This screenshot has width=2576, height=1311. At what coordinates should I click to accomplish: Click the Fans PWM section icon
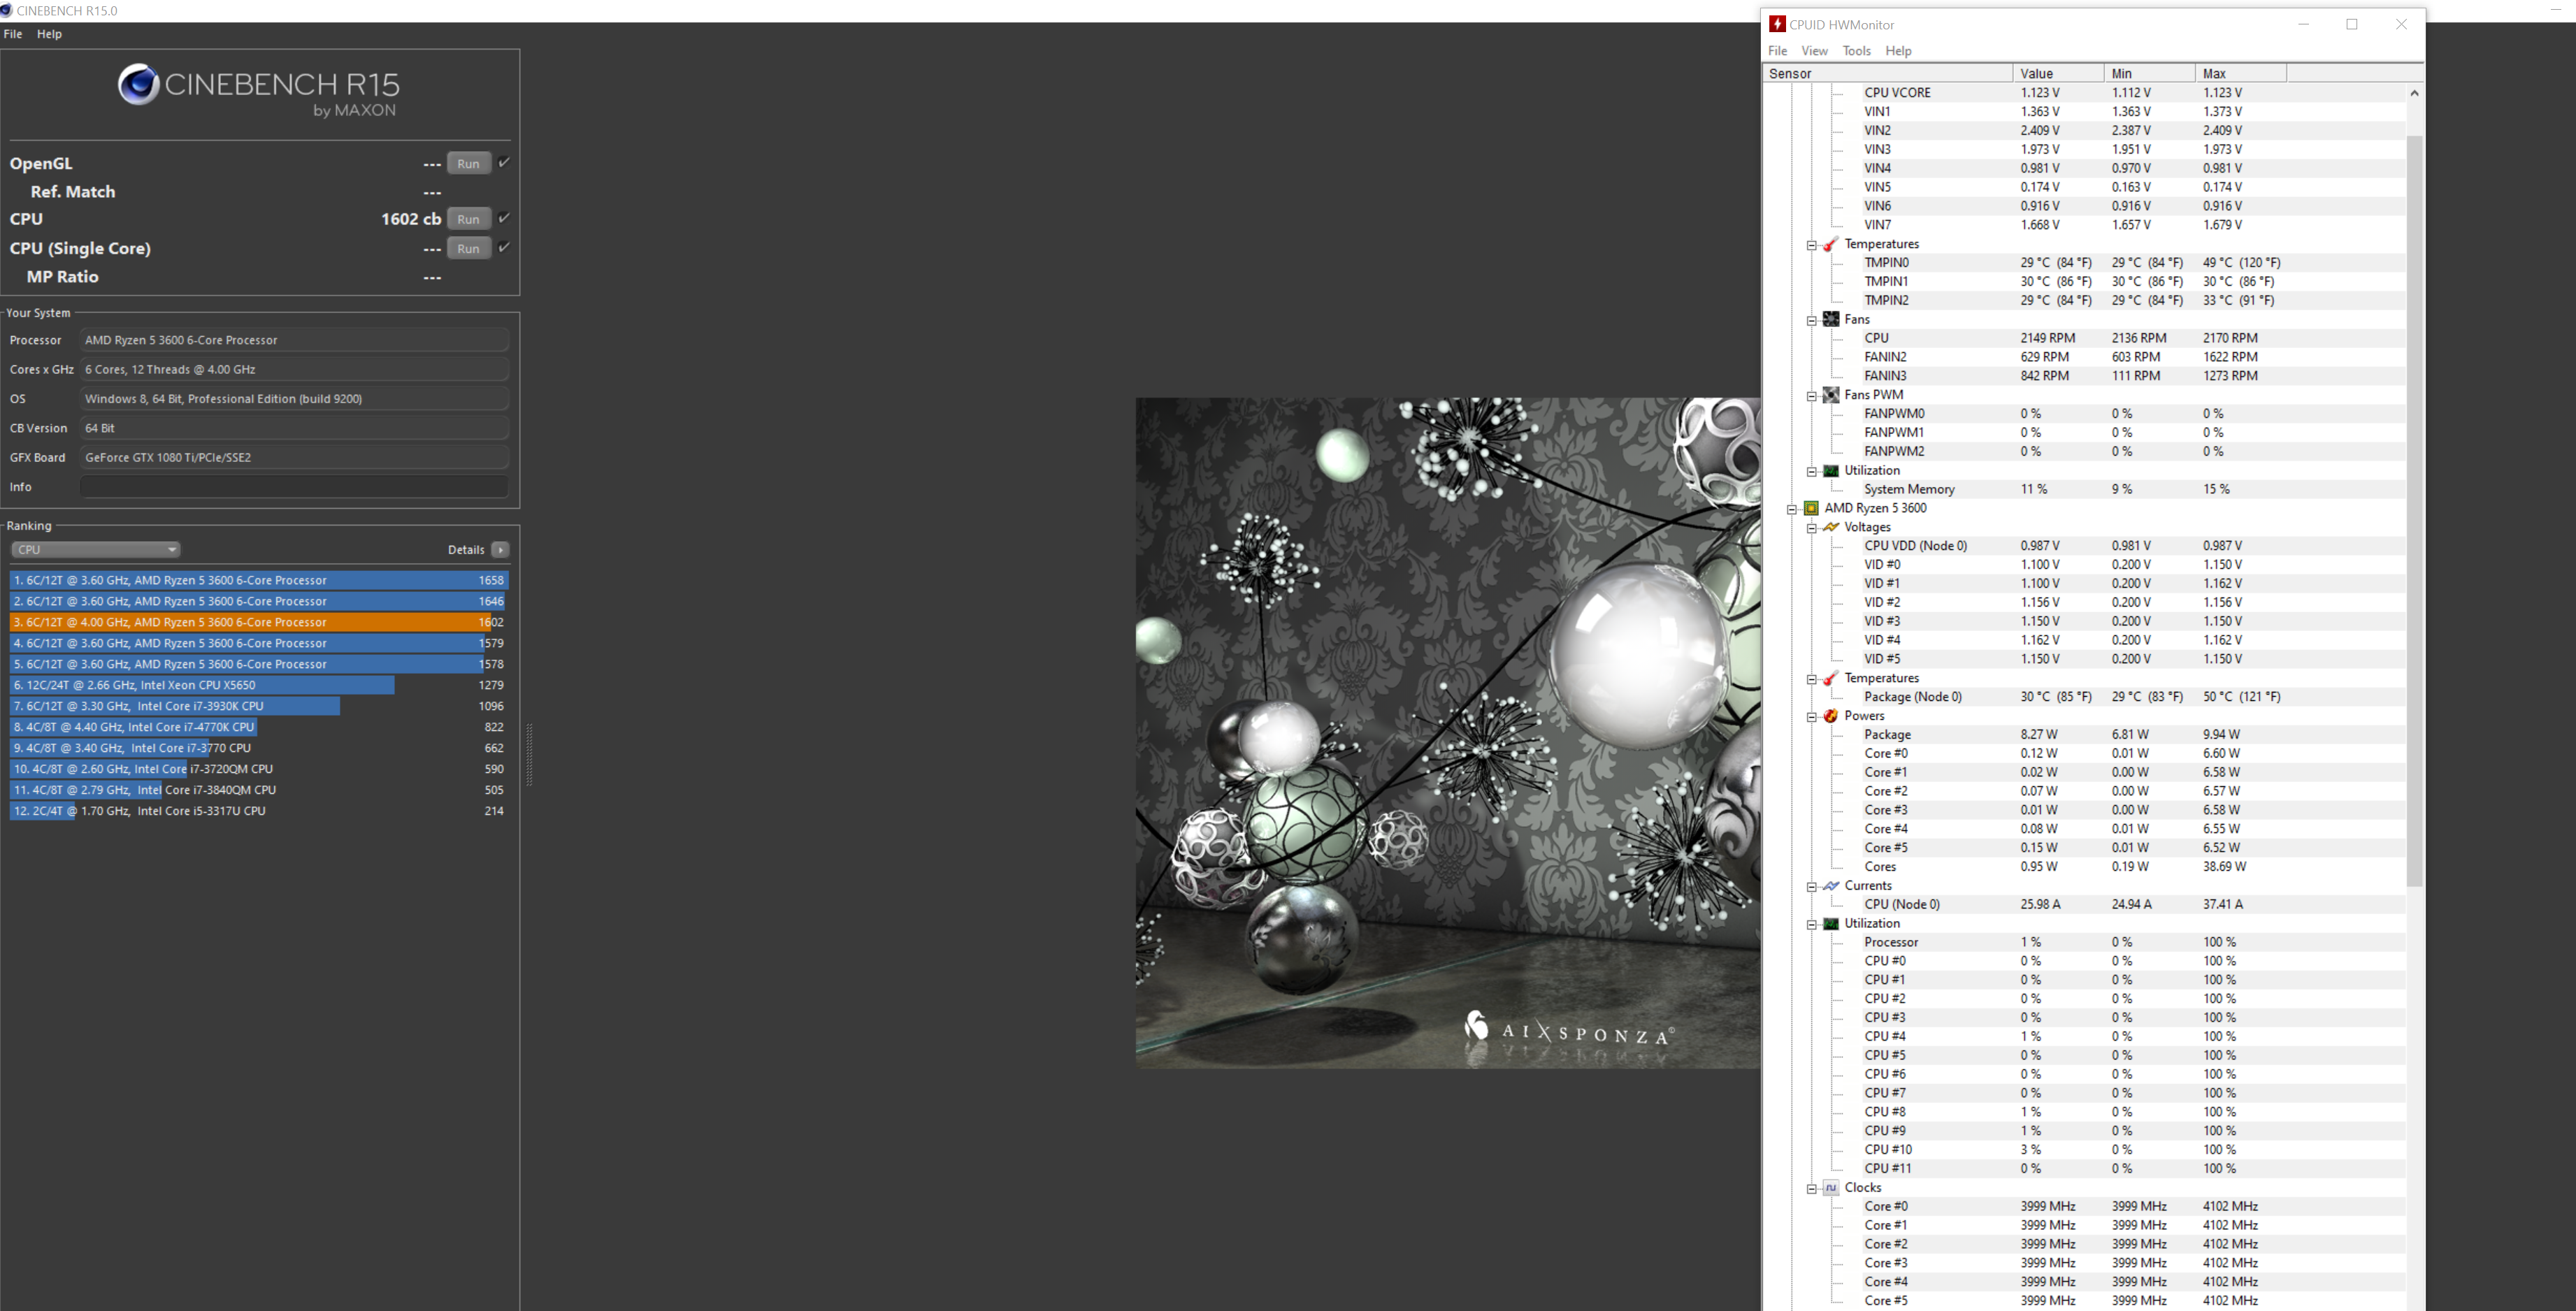click(1830, 395)
